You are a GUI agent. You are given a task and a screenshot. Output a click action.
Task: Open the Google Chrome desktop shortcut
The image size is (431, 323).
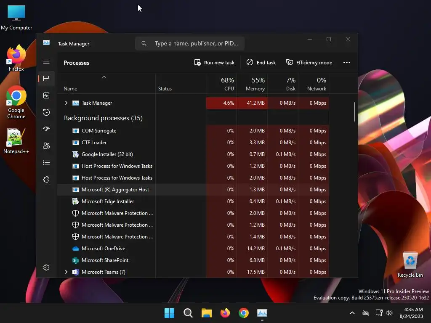[x=16, y=102]
